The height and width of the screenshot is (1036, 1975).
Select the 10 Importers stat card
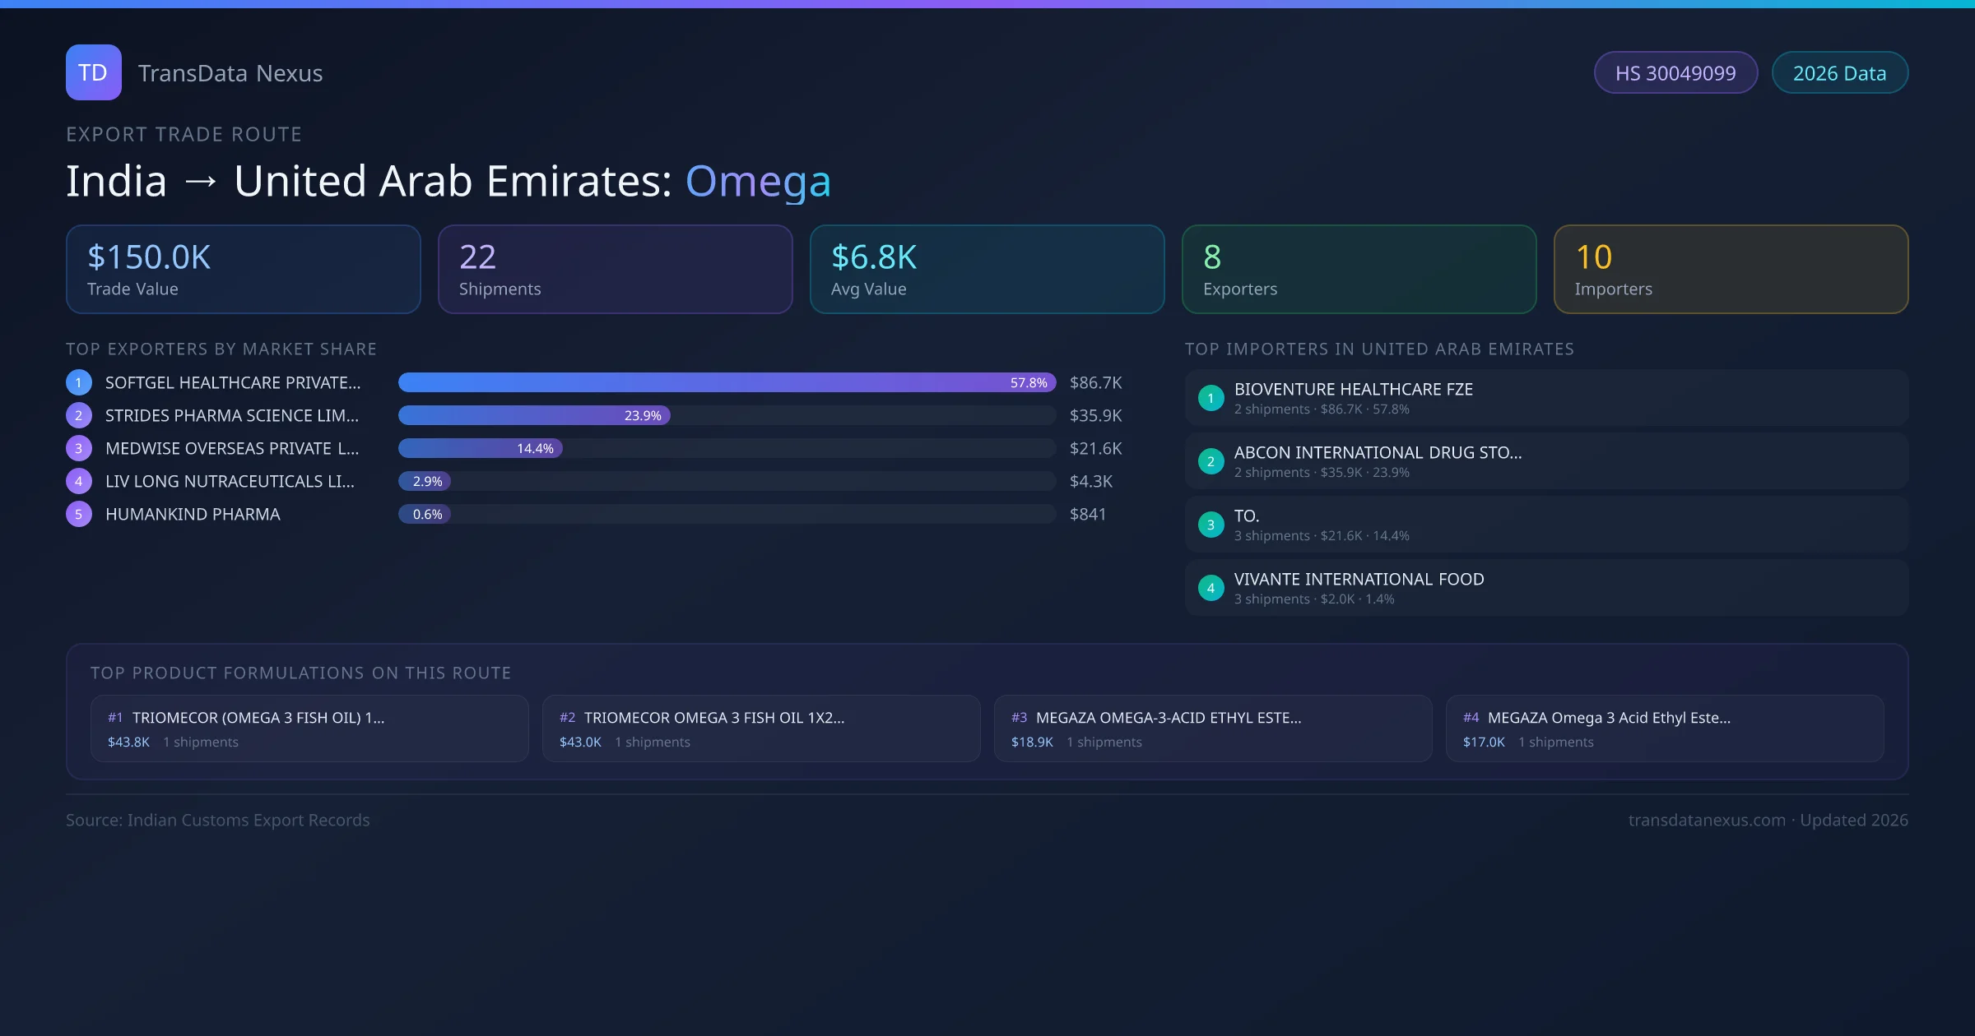click(x=1731, y=270)
